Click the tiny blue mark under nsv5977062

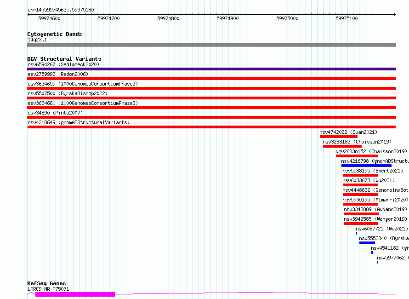pyautogui.click(x=378, y=262)
